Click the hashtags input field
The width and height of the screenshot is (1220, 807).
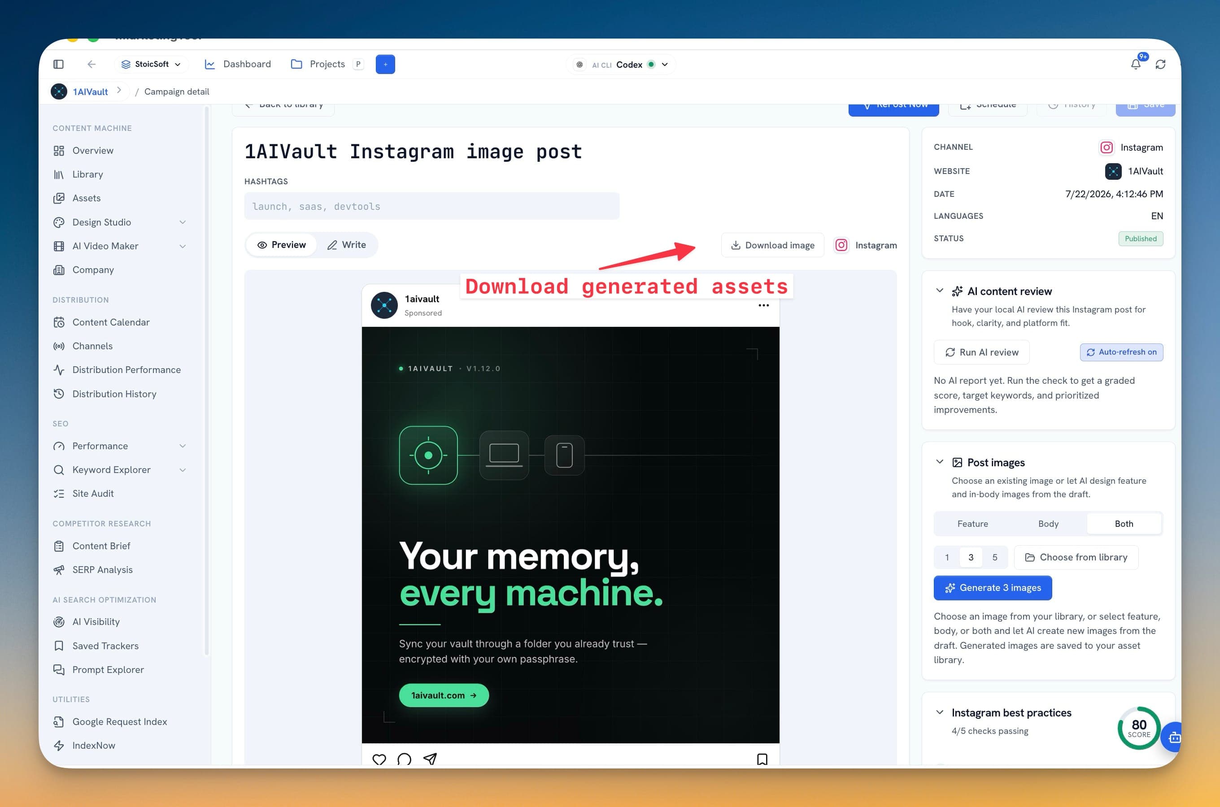431,206
